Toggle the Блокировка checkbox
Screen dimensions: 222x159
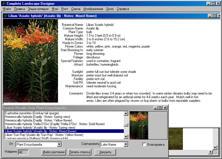(144, 145)
